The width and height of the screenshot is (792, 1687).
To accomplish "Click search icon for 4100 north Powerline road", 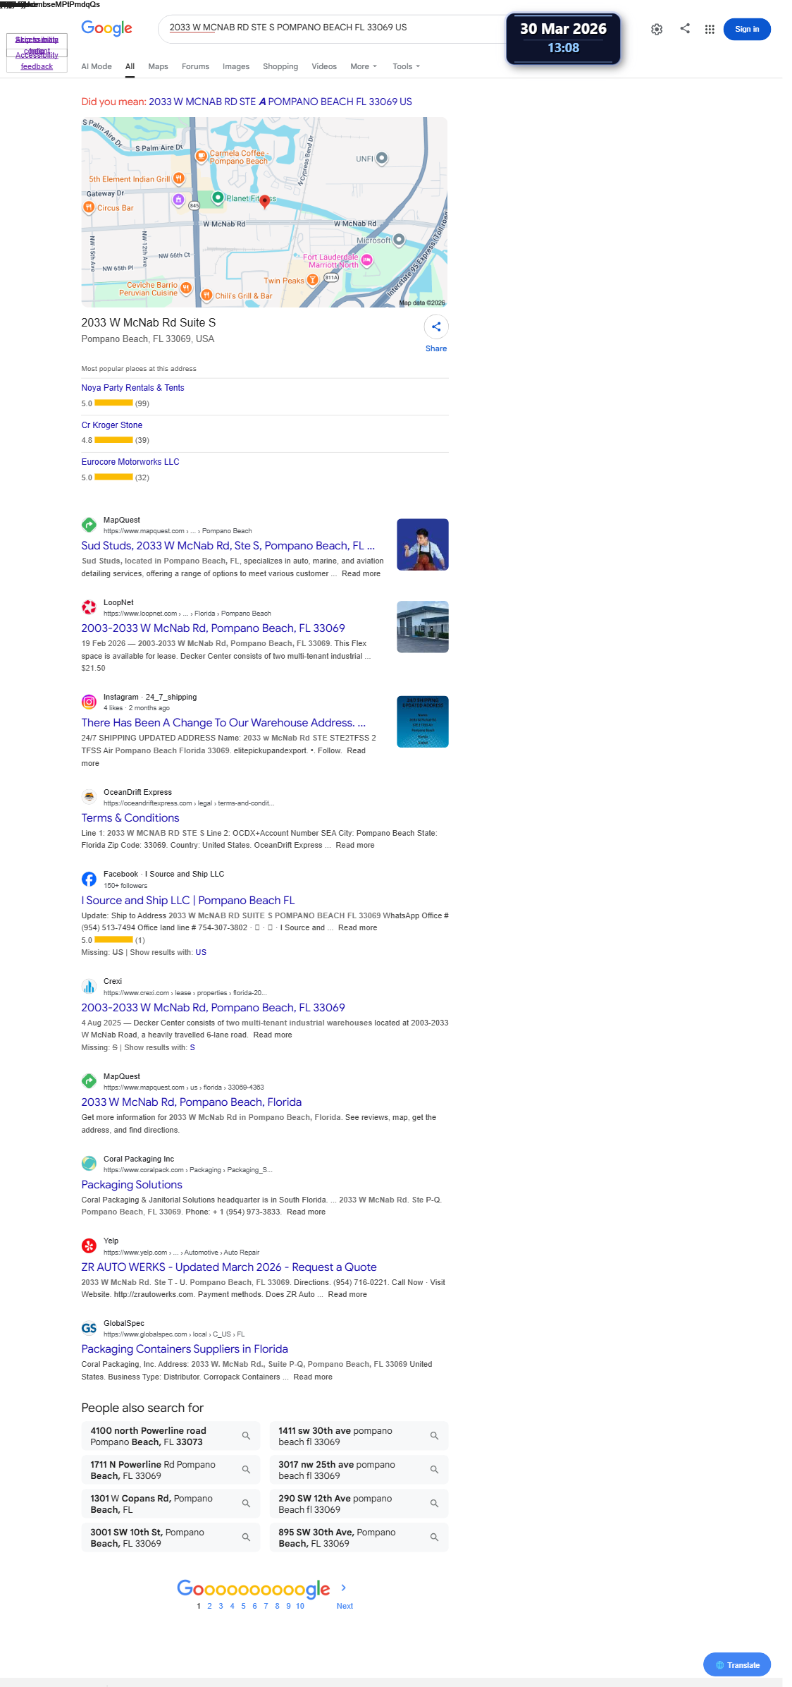I will tap(246, 1436).
